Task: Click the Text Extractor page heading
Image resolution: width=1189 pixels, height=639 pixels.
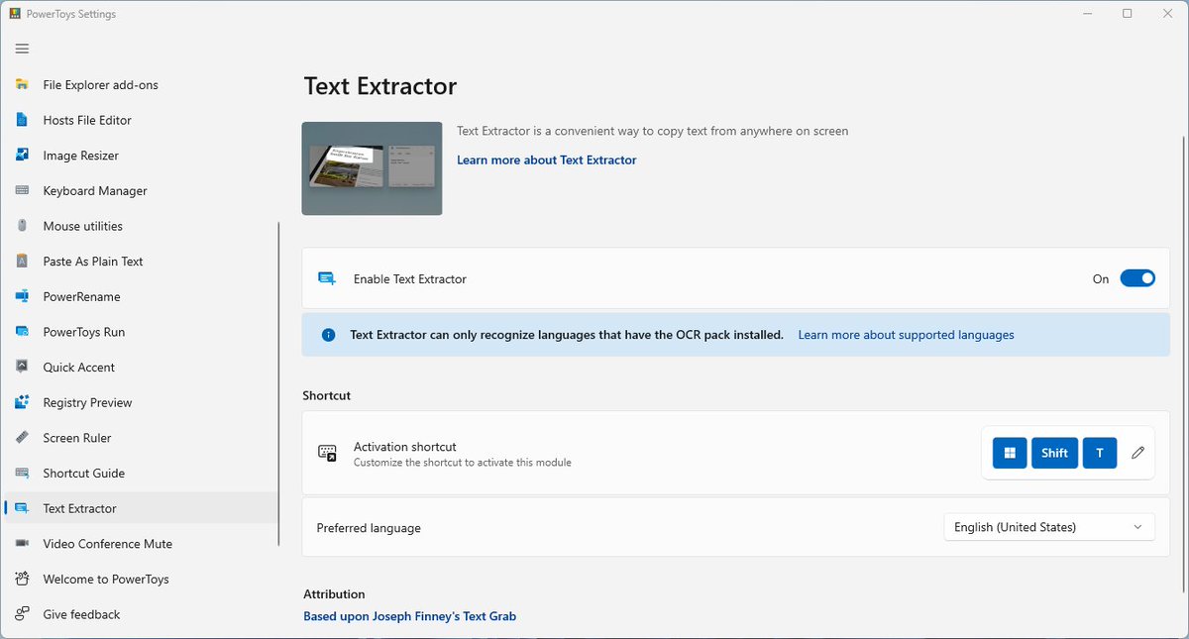Action: click(380, 86)
